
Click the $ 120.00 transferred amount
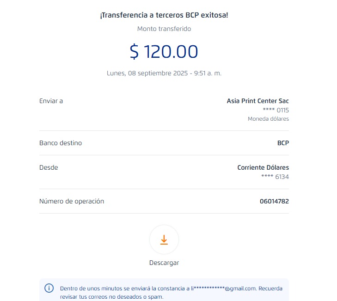[164, 51]
